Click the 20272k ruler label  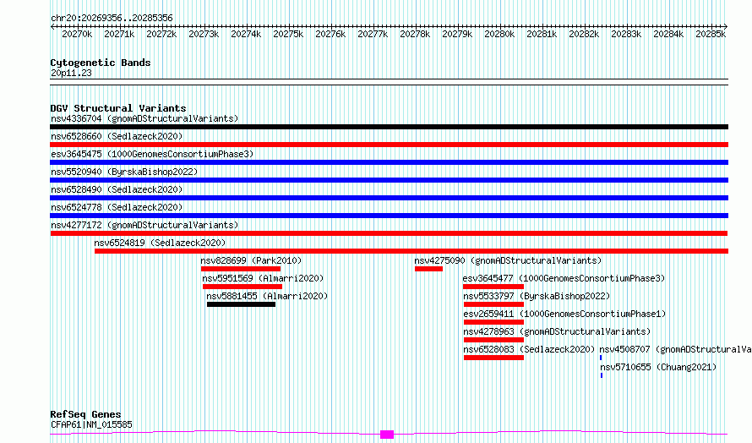161,35
